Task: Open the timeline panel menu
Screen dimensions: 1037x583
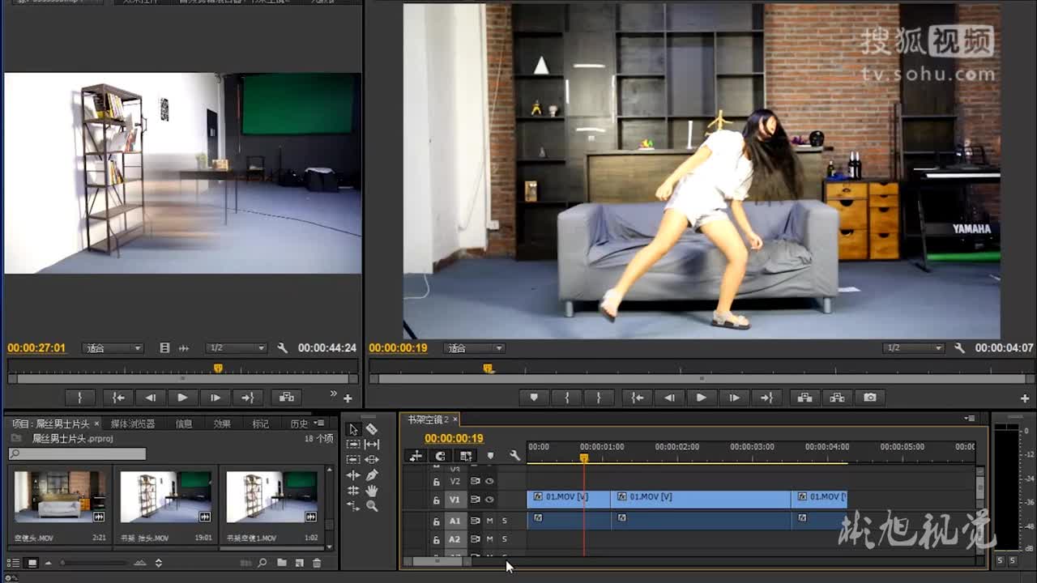Action: pos(969,419)
